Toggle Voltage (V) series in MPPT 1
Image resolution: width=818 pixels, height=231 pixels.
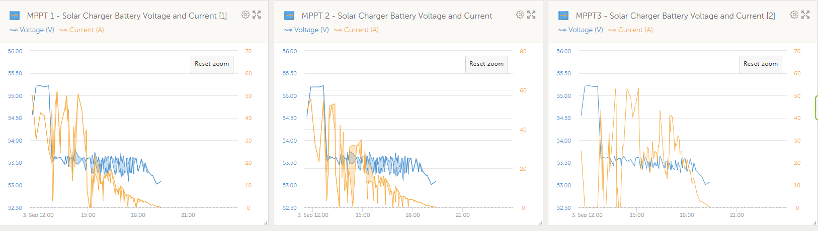pyautogui.click(x=32, y=30)
